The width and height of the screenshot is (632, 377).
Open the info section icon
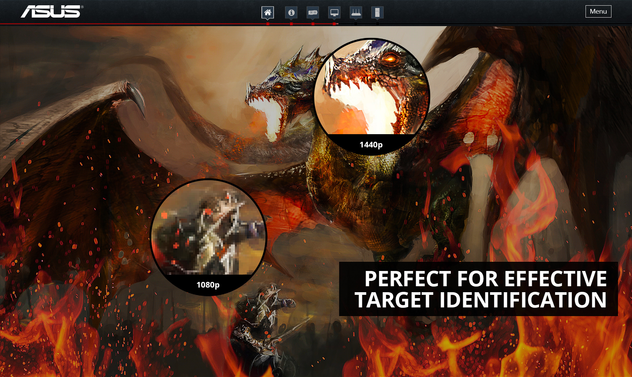[x=291, y=13]
